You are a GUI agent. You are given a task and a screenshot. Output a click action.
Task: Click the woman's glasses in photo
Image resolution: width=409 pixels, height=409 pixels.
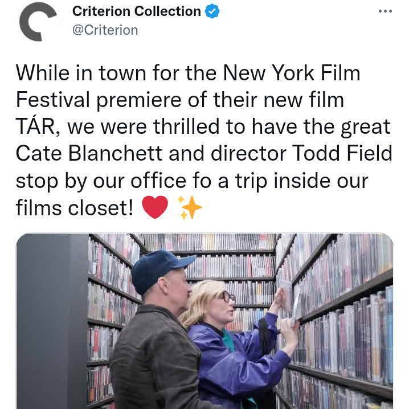pyautogui.click(x=227, y=297)
